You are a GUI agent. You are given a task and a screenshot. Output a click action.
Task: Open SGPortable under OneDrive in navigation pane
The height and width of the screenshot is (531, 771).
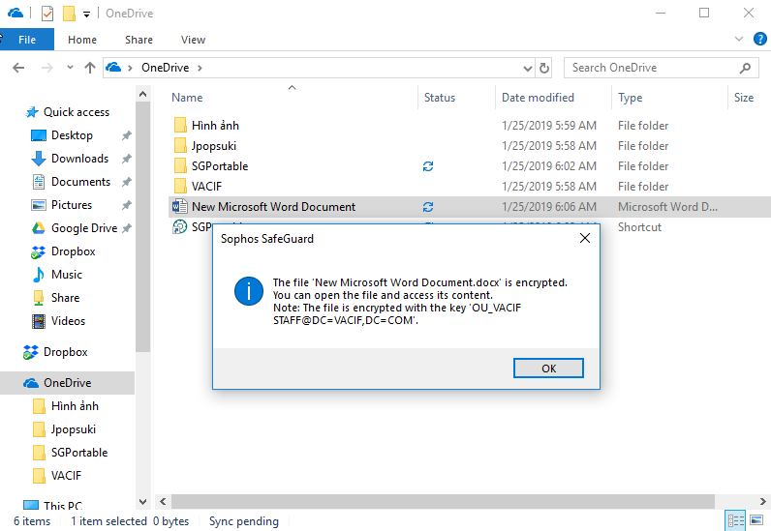(x=79, y=453)
